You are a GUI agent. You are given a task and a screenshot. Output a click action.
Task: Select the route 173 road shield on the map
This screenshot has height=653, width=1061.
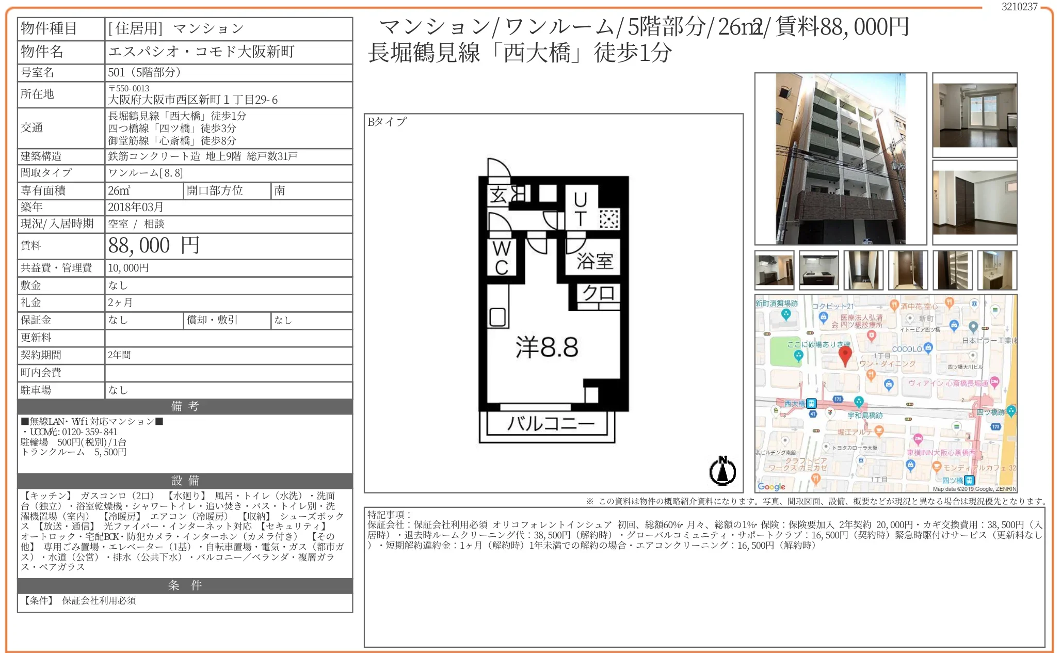838,399
